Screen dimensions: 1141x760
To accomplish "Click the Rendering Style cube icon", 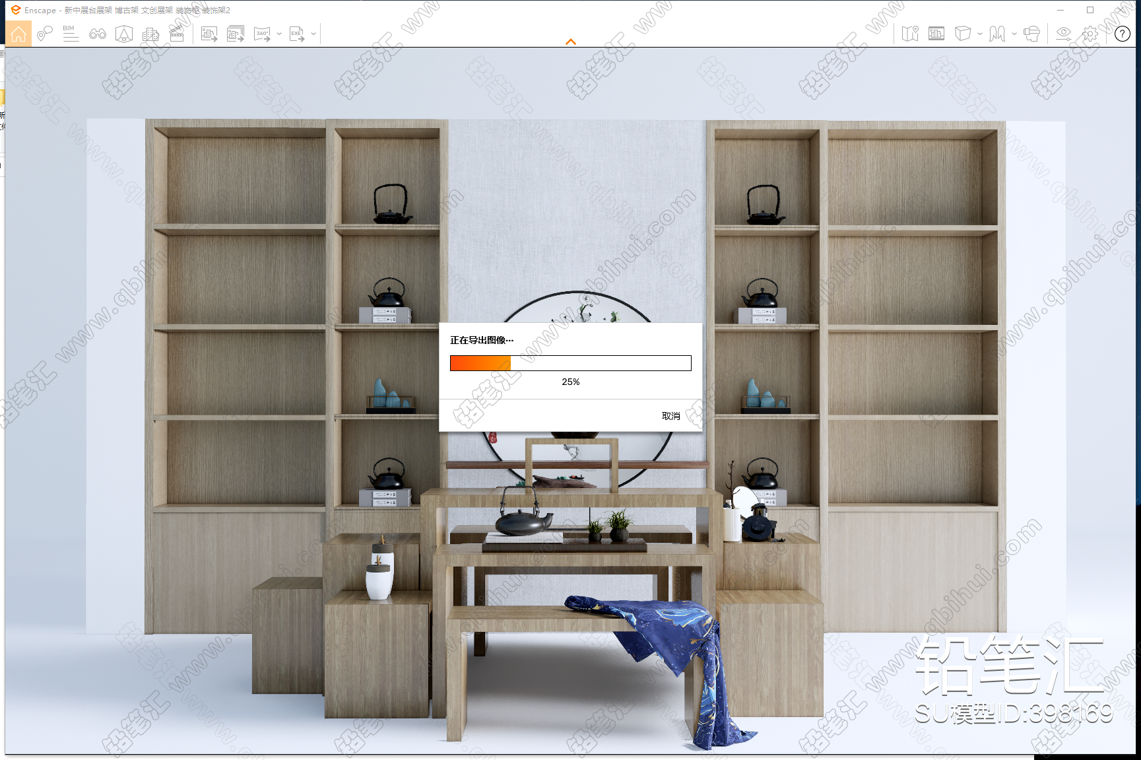I will click(x=963, y=34).
